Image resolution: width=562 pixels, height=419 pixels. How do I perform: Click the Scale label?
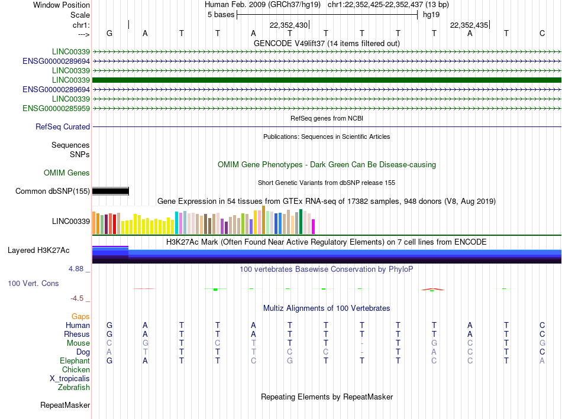coord(80,15)
